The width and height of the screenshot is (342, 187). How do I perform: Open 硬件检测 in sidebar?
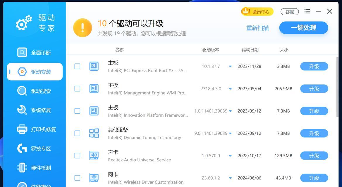pyautogui.click(x=35, y=168)
